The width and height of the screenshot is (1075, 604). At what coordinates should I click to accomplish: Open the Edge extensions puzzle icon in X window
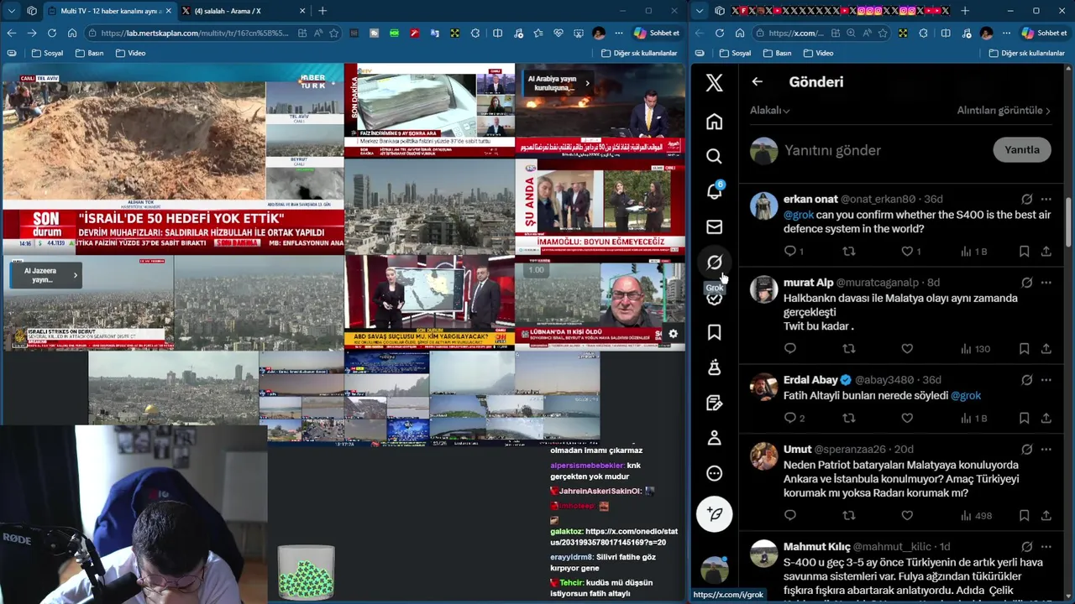click(924, 33)
